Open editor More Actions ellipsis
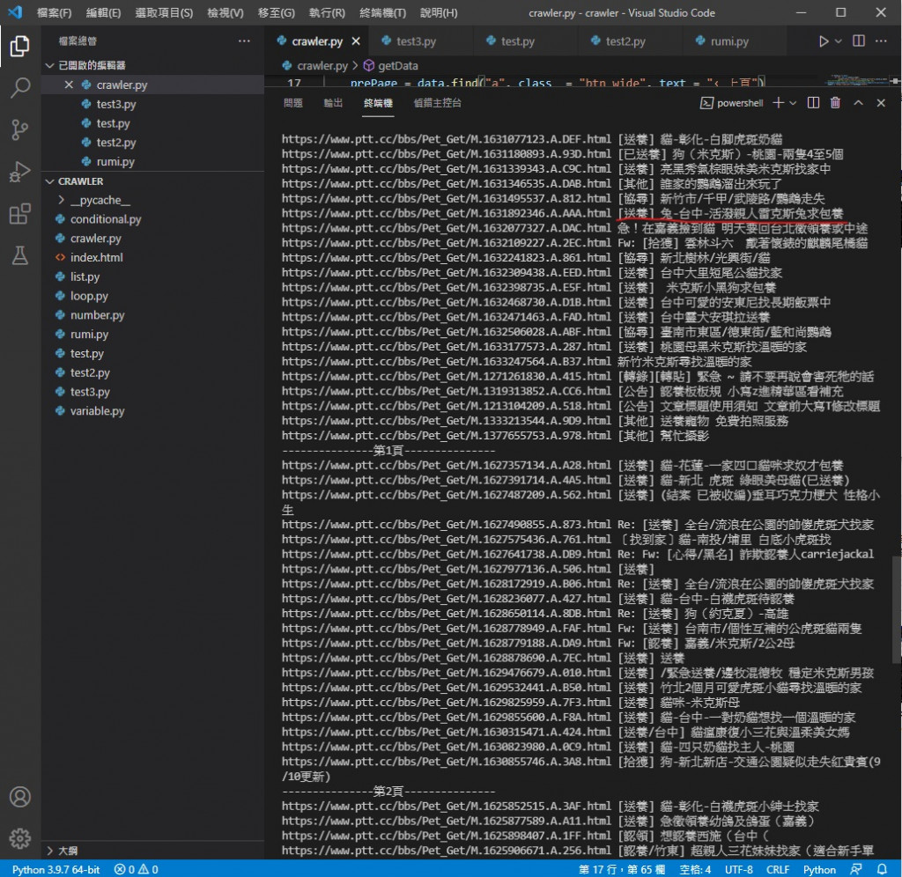902x877 pixels. (881, 41)
